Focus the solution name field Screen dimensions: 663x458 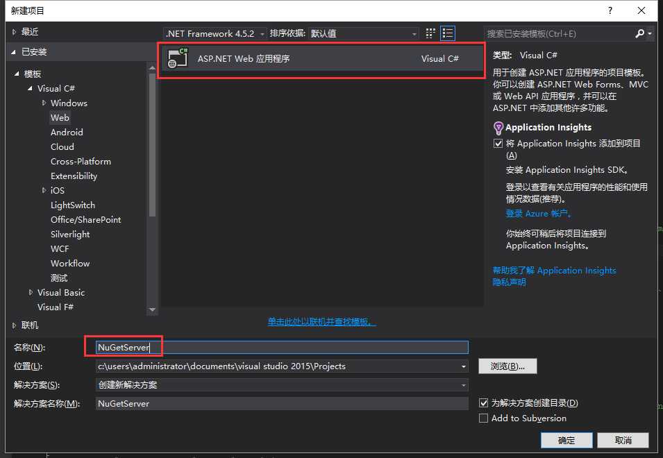click(x=282, y=403)
